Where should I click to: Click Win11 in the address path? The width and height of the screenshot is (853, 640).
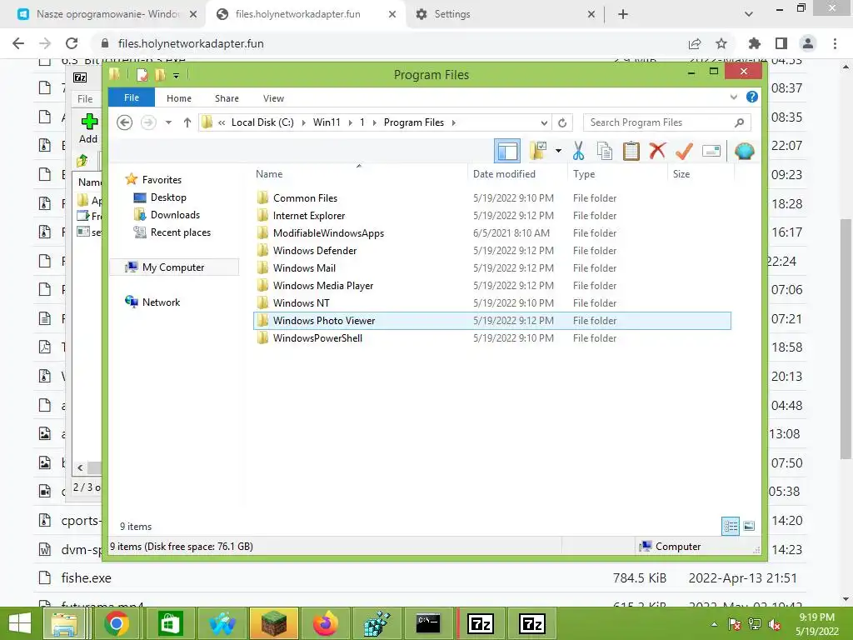tap(327, 122)
